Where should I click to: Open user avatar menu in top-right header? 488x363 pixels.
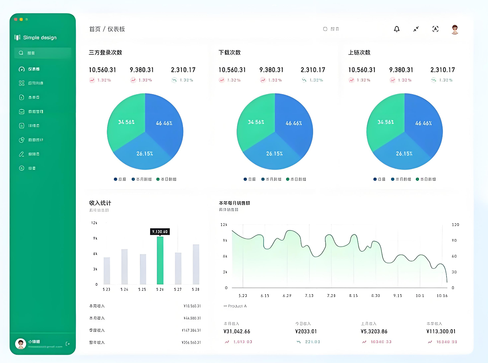click(x=455, y=29)
